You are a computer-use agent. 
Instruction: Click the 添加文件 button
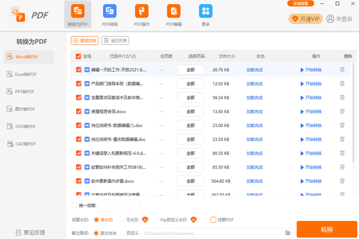pos(85,41)
